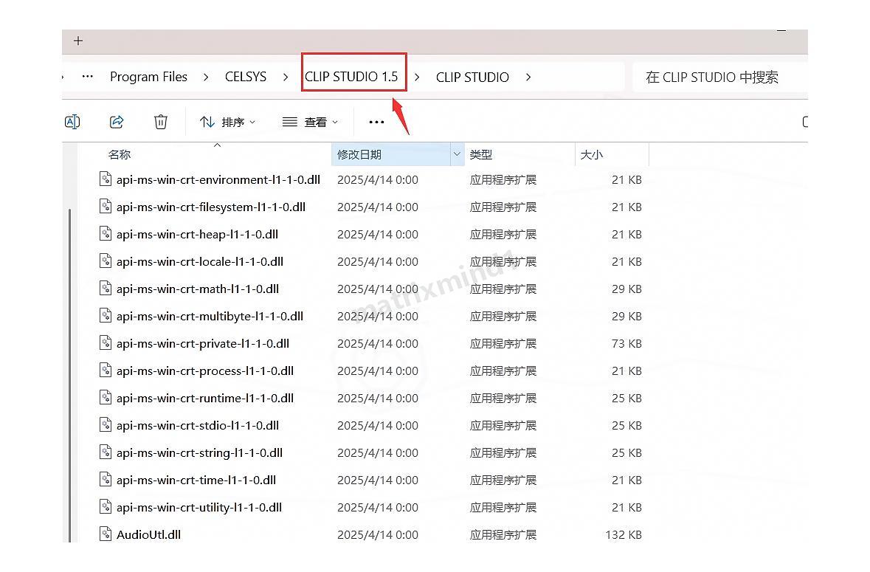This screenshot has height=572, width=870.
Task: Select file api-ms-win-crt-locale-l1-1-0.dll
Action: pos(200,261)
